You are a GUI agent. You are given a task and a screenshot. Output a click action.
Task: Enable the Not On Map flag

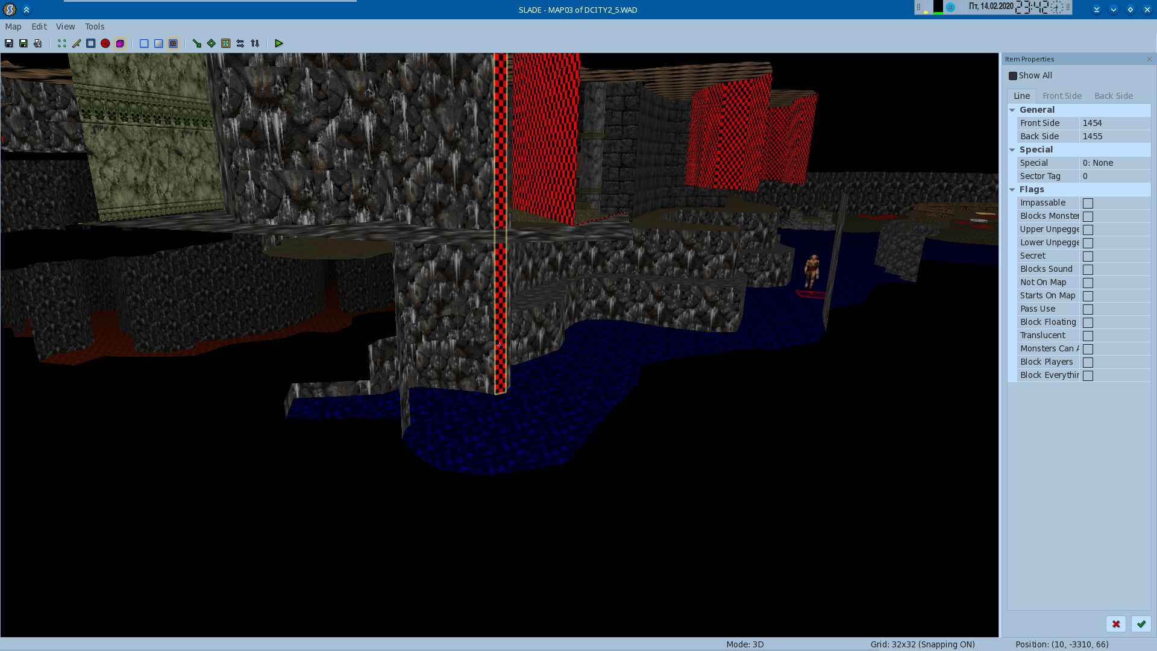click(1088, 283)
